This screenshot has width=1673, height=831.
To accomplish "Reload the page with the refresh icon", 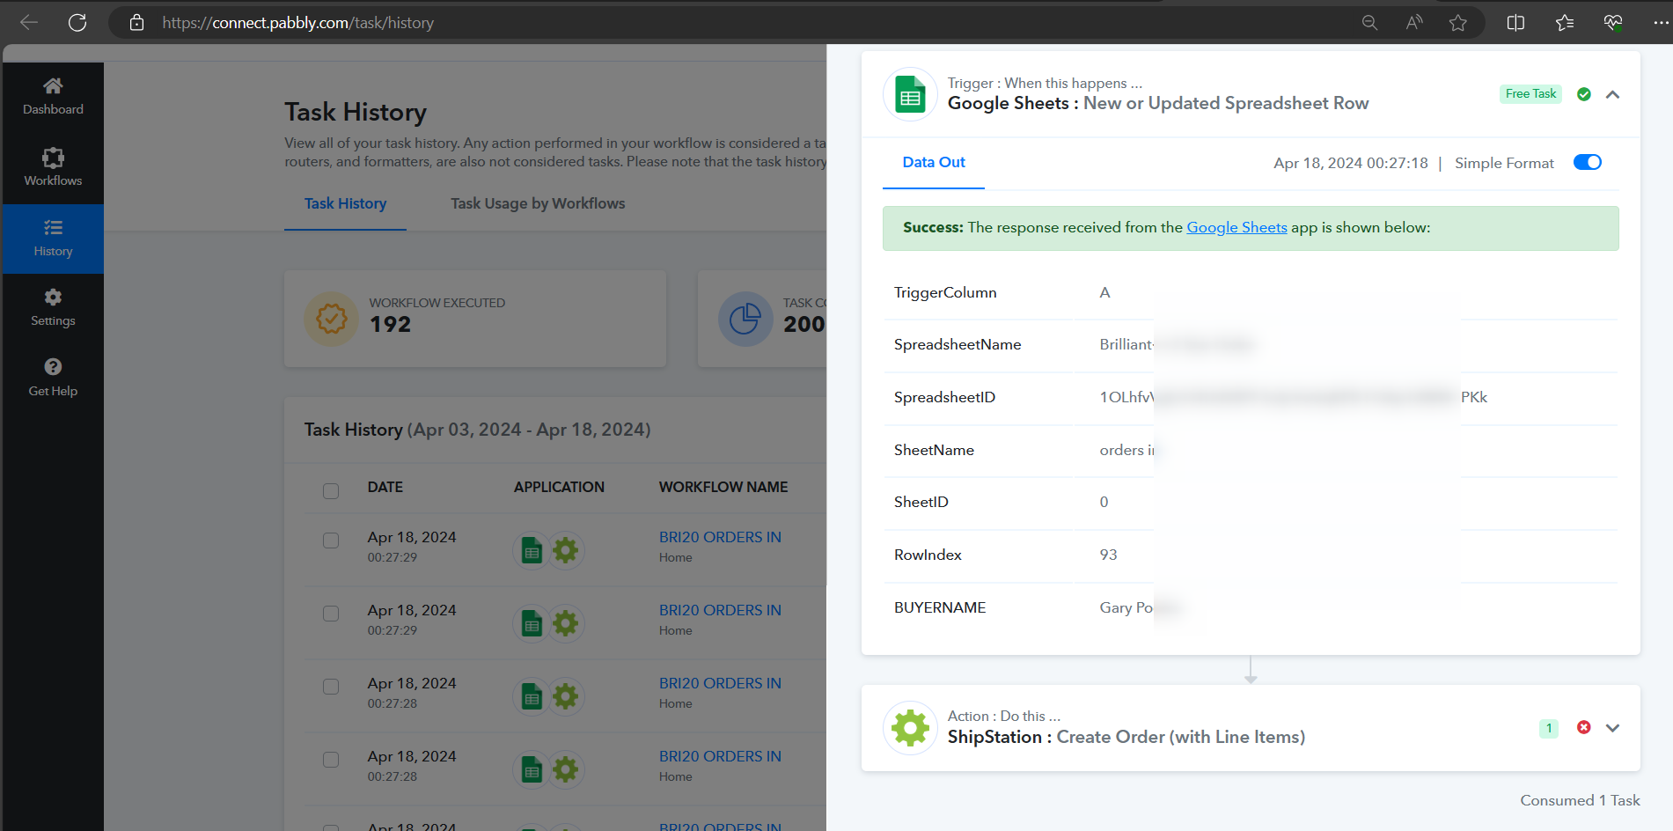I will 77,23.
